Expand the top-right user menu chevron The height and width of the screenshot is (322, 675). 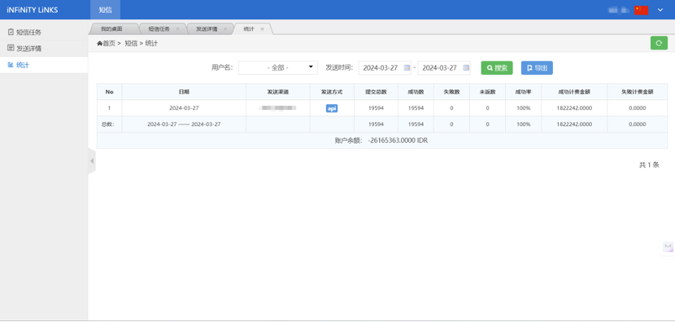point(660,10)
